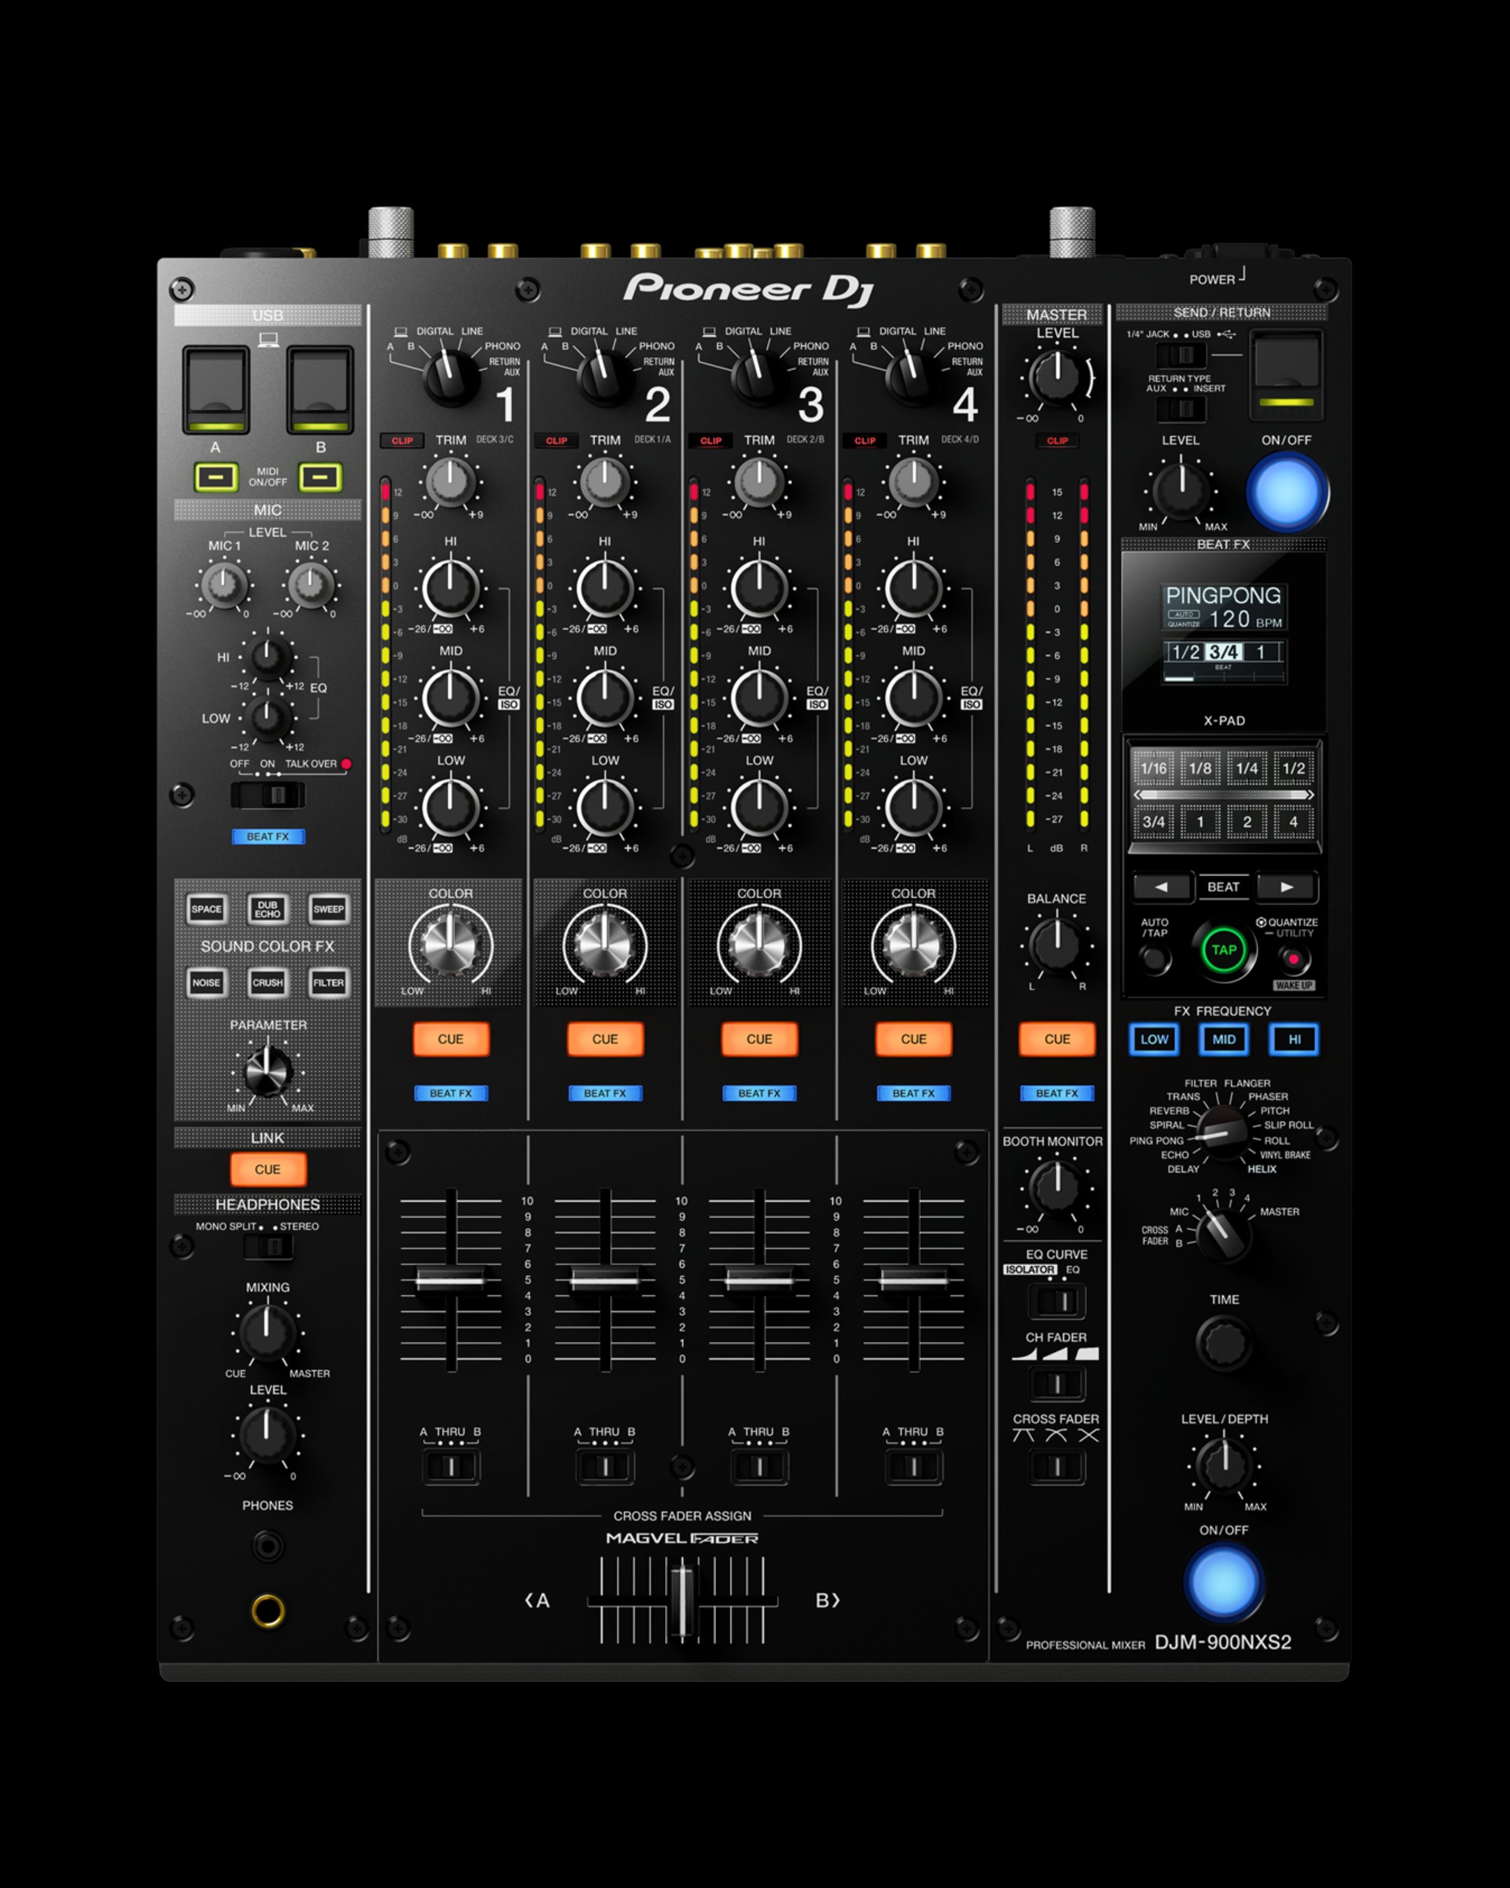1510x1888 pixels.
Task: Flip channel 1 crossfader assign switch
Action: pos(451,1466)
